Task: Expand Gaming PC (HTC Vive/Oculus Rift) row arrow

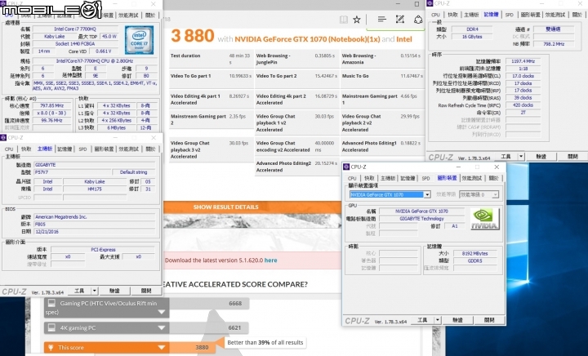Action: click(162, 312)
